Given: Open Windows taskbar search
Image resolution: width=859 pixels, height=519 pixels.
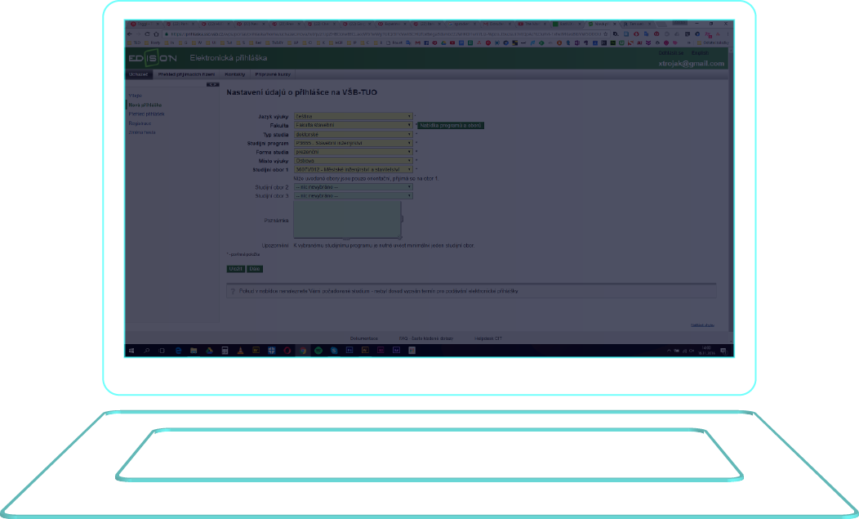Looking at the screenshot, I should (x=147, y=351).
